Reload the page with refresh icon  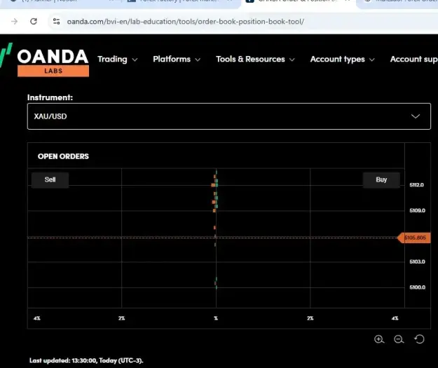coord(34,22)
